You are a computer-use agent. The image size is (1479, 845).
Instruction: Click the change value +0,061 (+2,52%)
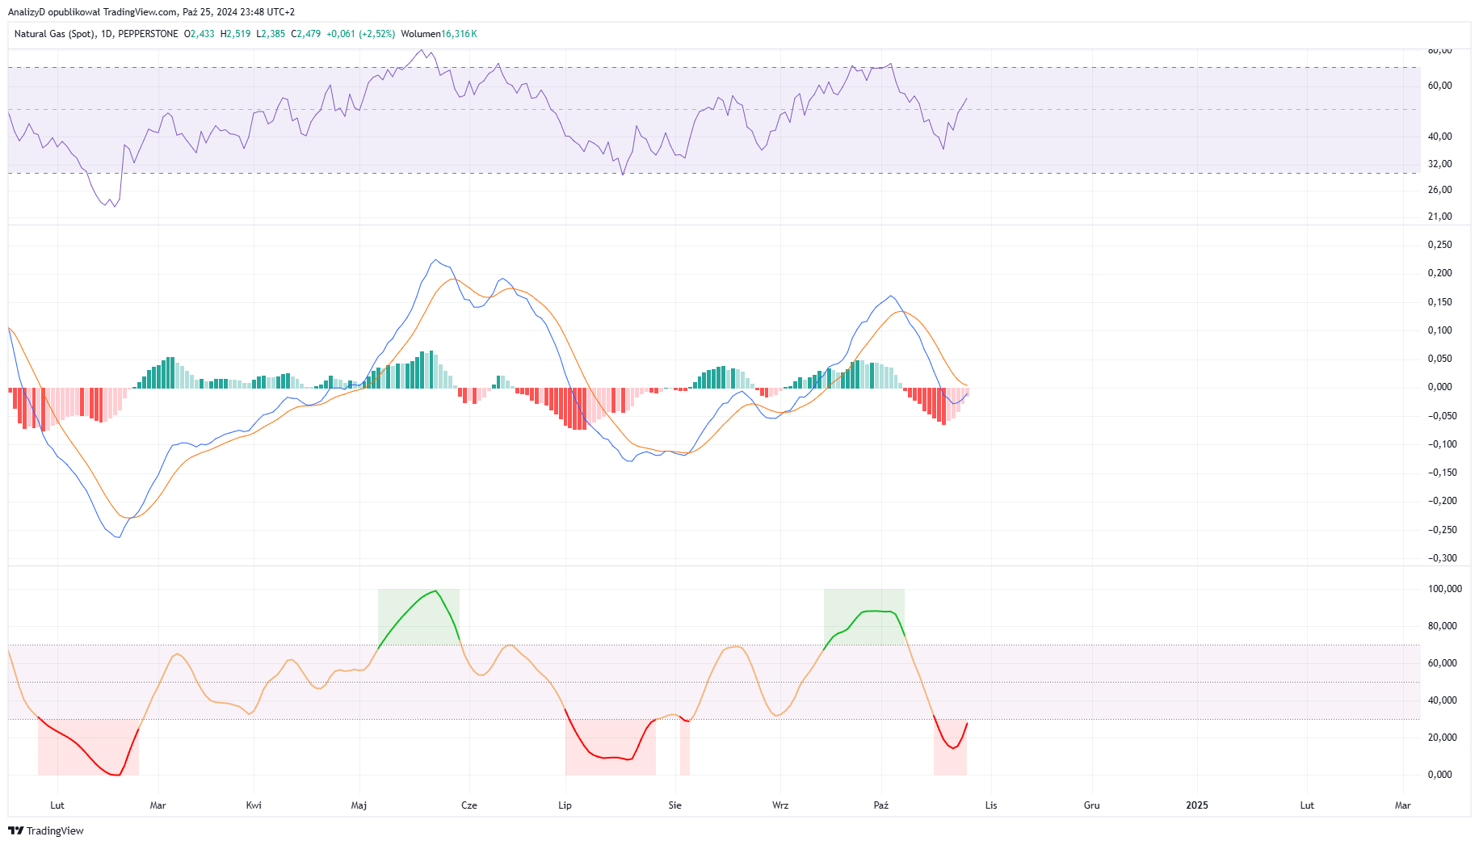tap(360, 34)
